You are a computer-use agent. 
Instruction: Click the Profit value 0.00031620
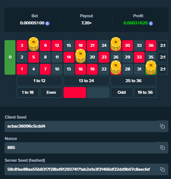click(136, 23)
